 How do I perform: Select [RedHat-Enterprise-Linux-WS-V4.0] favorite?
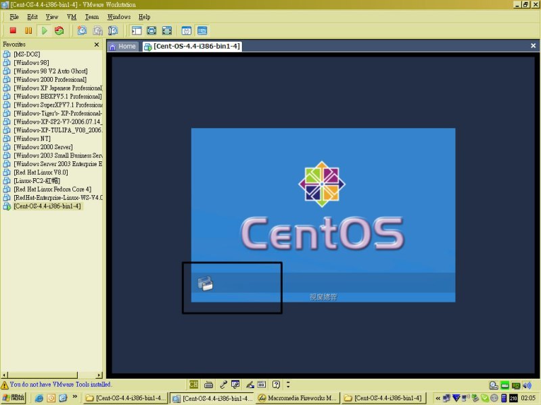pos(53,198)
